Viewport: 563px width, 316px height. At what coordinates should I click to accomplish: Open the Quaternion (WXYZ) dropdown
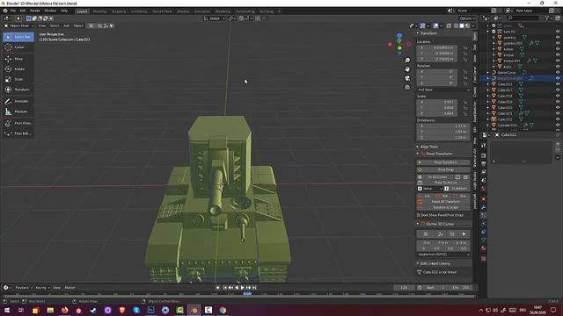point(443,255)
